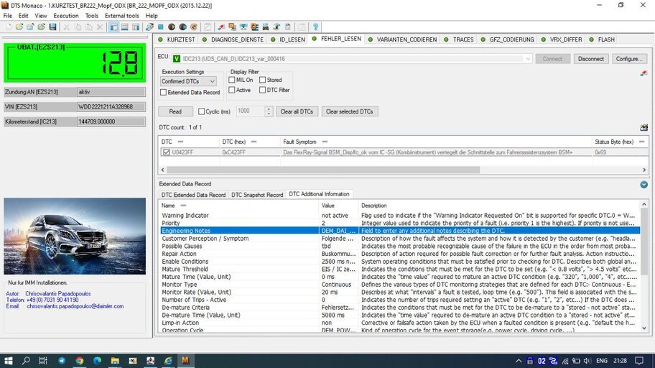Open the Confirmed DTCs dropdown
The image size is (655, 368).
tap(188, 81)
